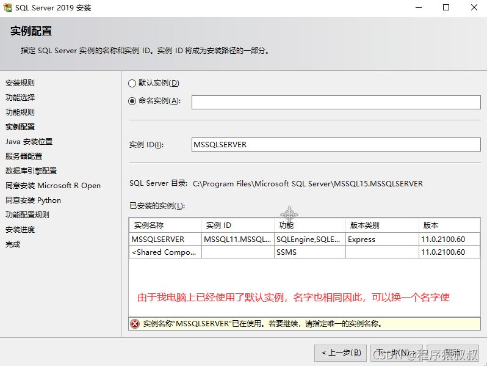The height and width of the screenshot is (366, 487).
Task: Open the 功能选择 step
Action: [20, 98]
